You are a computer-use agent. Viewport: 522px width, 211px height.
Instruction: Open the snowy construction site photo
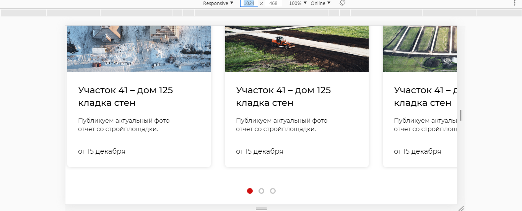click(x=139, y=49)
